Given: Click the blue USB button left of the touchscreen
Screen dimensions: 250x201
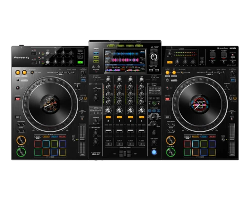Looking at the screenshot, I should tap(96, 53).
